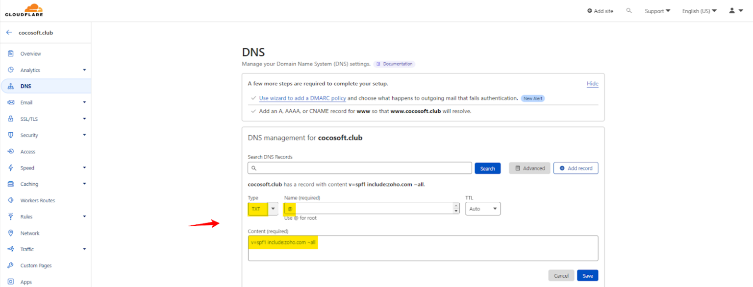Click the Workers Routes icon
753x287 pixels.
(x=11, y=200)
